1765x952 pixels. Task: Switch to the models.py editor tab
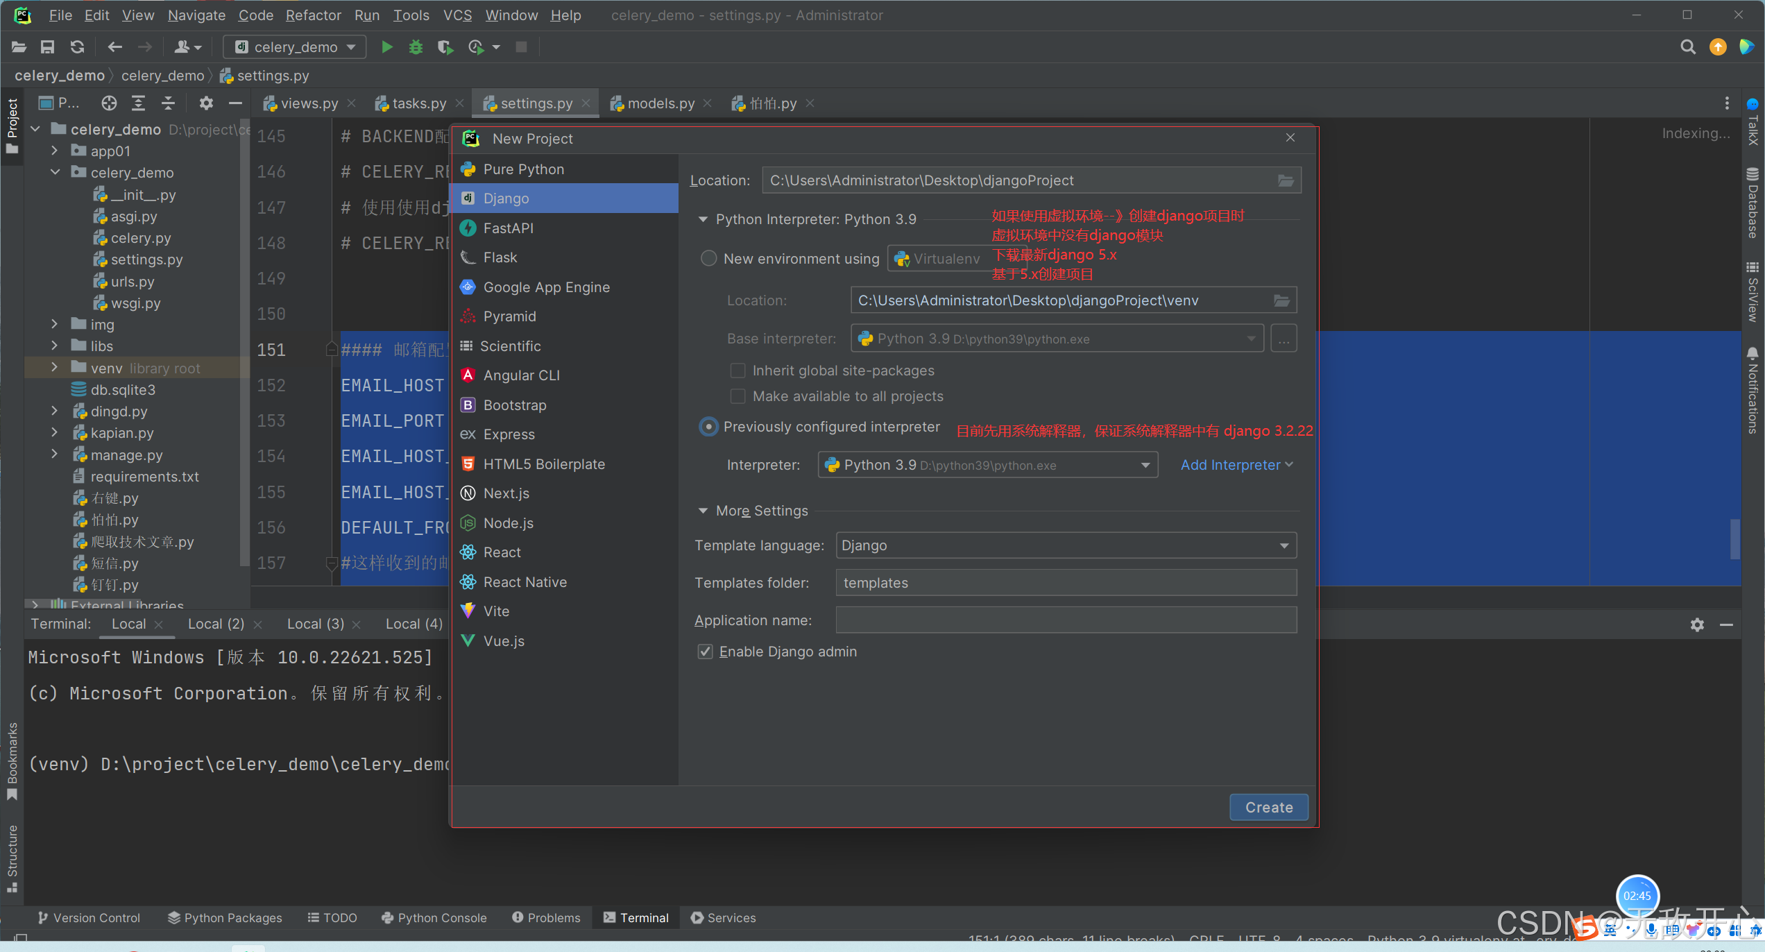point(660,103)
